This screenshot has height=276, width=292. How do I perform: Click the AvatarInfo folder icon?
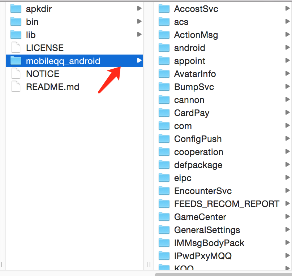(x=164, y=74)
